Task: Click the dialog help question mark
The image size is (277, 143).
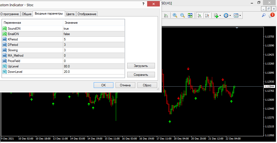Action: [x=143, y=4]
